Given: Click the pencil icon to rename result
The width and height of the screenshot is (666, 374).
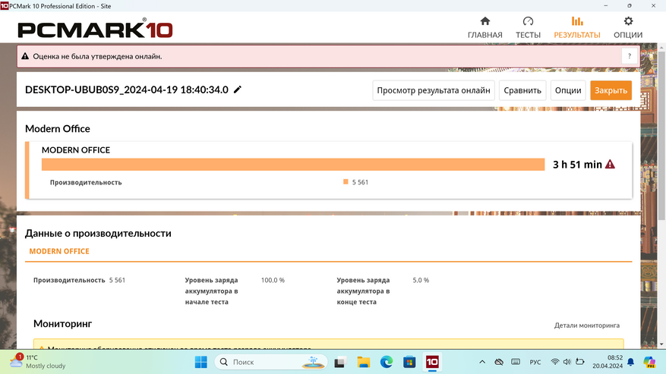Looking at the screenshot, I should (x=238, y=90).
